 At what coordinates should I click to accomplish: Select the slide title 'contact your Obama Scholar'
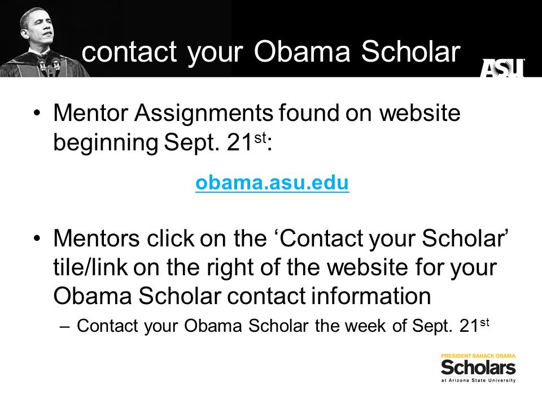271,52
